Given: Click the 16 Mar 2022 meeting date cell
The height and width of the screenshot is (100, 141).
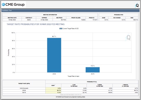Looking at the screenshot, I should [12, 20].
